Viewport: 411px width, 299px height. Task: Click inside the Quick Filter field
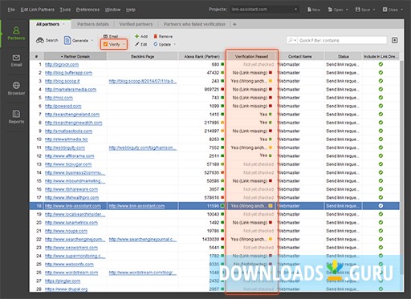point(342,40)
